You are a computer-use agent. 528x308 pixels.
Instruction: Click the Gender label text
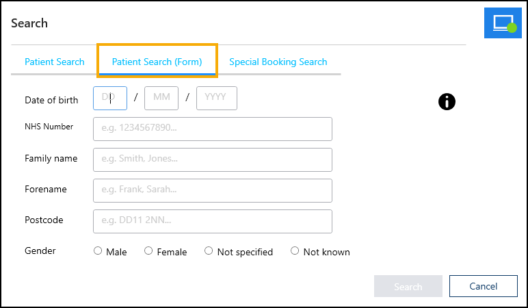[40, 251]
